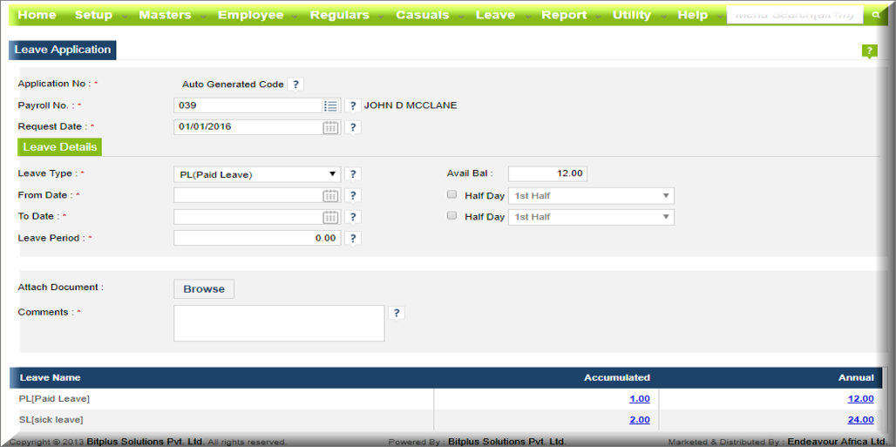Click the SL[sick leave] row name
The width and height of the screenshot is (896, 447).
(x=51, y=420)
